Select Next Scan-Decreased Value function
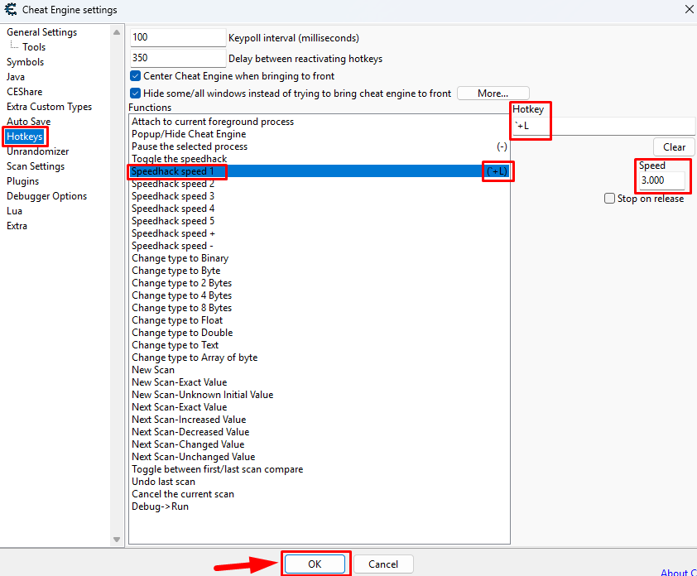The width and height of the screenshot is (697, 576). point(320,432)
